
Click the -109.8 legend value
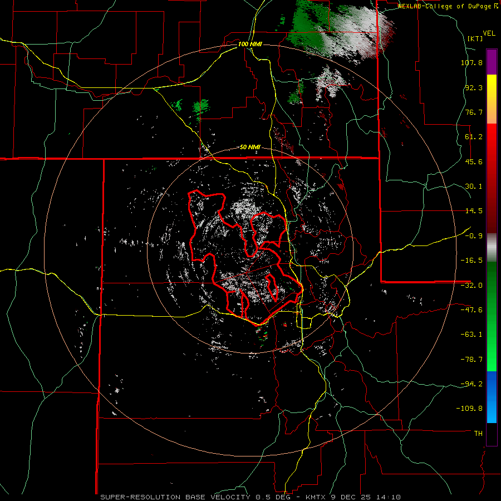pyautogui.click(x=469, y=409)
